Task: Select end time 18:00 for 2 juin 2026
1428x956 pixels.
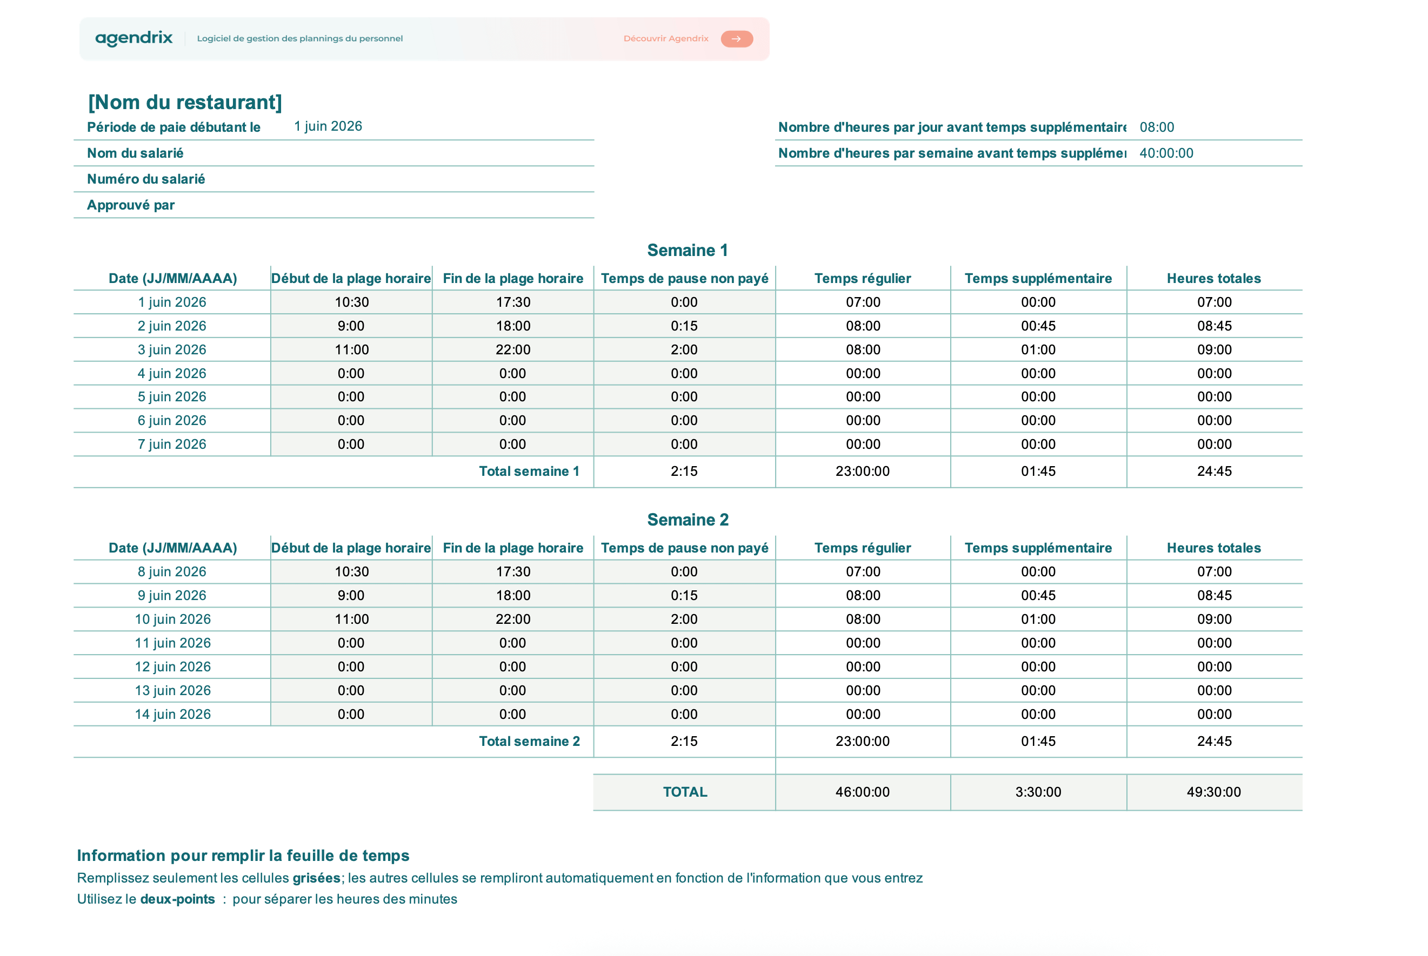Action: click(x=513, y=326)
